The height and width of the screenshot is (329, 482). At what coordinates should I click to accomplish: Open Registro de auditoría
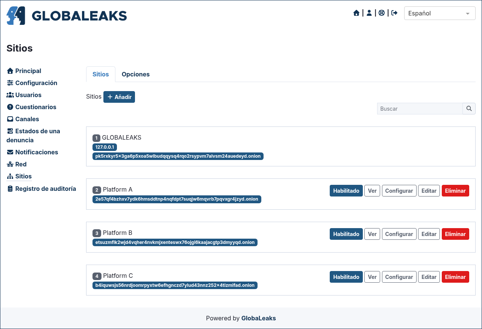point(41,189)
